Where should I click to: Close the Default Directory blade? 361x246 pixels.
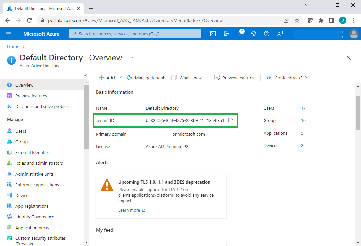[x=349, y=58]
